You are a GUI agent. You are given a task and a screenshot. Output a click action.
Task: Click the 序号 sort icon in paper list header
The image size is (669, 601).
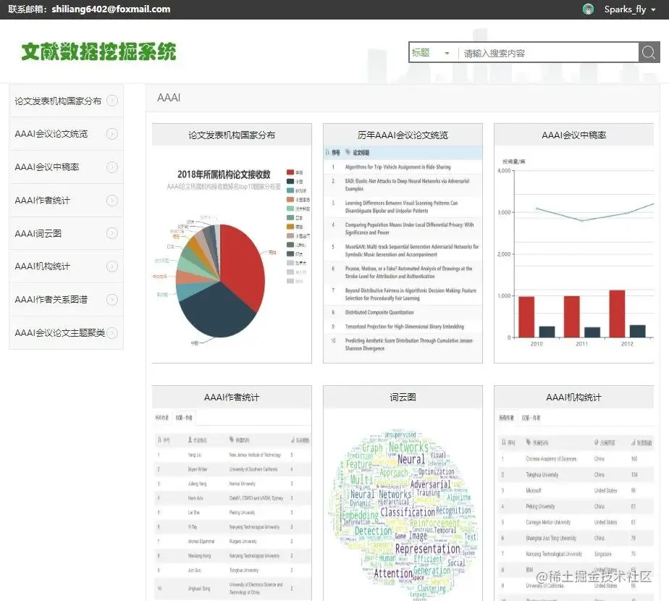point(328,152)
